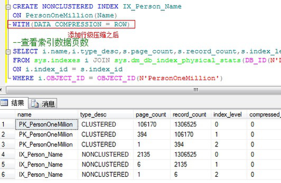Select row 5 header in results grid

click(7, 164)
